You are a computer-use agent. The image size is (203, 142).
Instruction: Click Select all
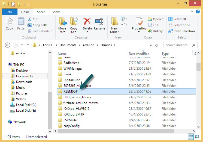[x=177, y=19]
